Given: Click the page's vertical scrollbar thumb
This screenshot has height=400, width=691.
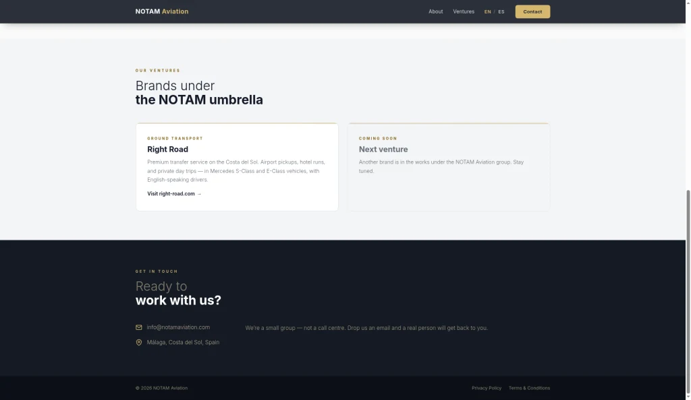Looking at the screenshot, I should (x=688, y=292).
